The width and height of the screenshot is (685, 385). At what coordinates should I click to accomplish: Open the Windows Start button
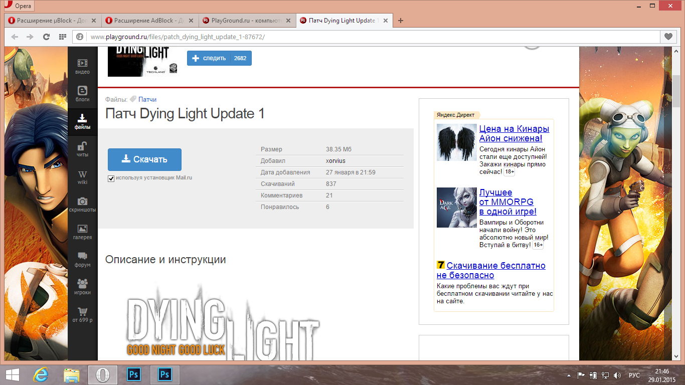[13, 374]
